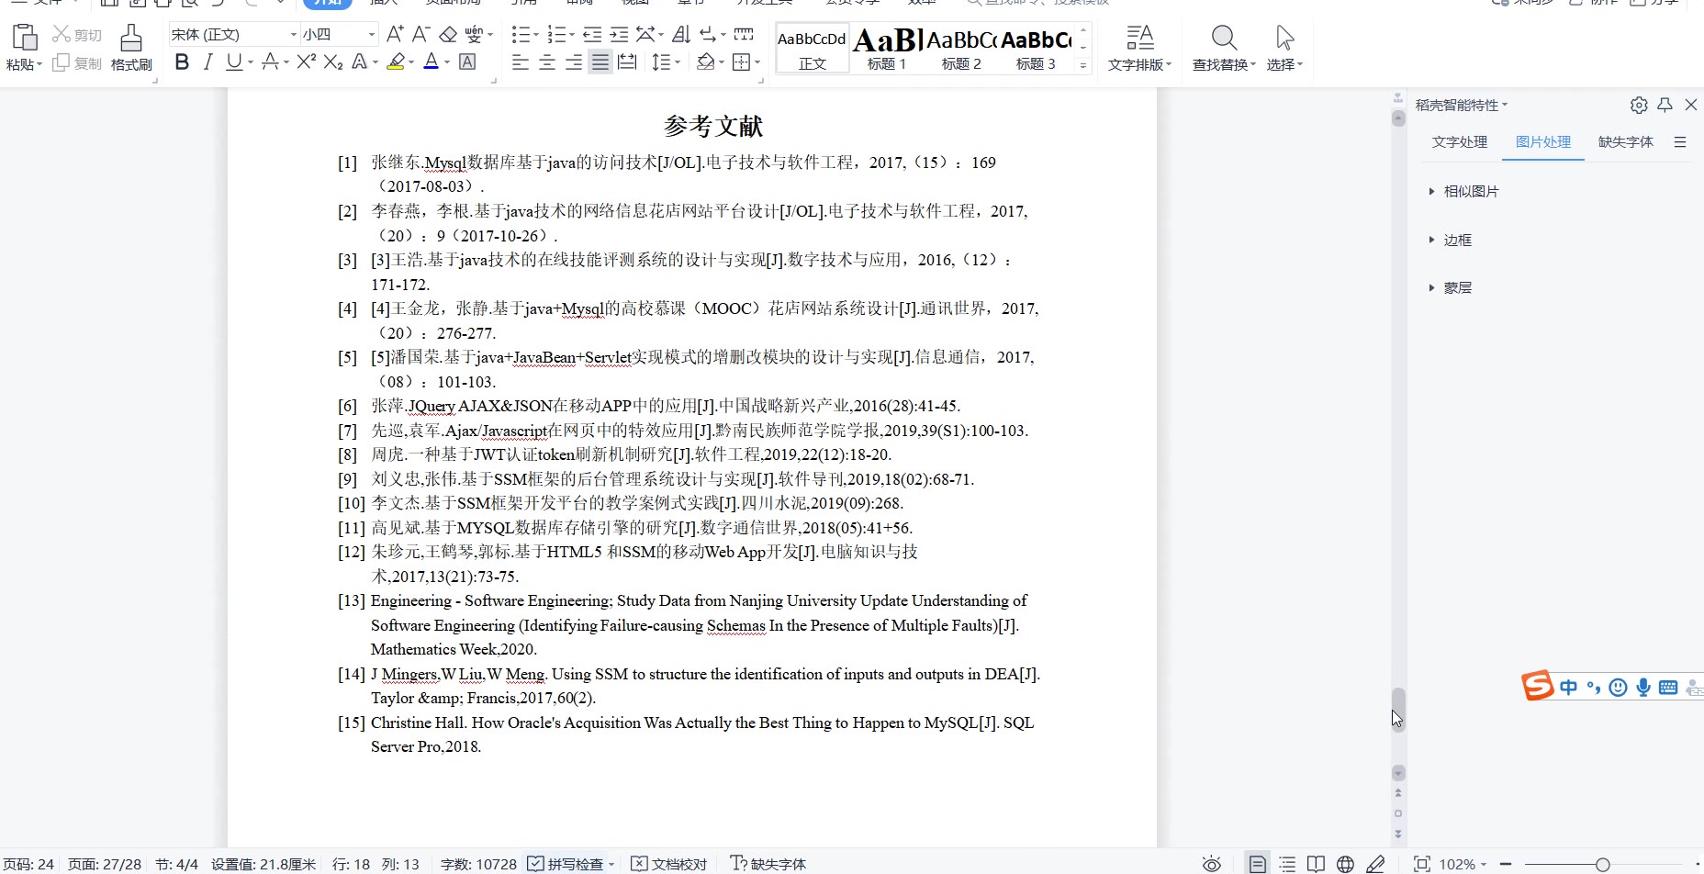Click the Paste clipboard icon
1704x874 pixels.
tap(24, 38)
